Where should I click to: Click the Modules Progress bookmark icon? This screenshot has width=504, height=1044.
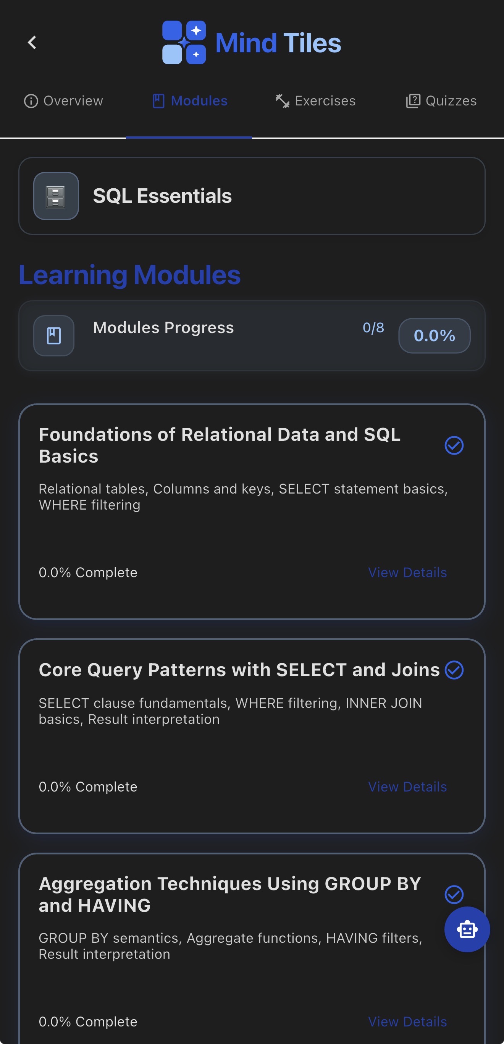pyautogui.click(x=53, y=335)
